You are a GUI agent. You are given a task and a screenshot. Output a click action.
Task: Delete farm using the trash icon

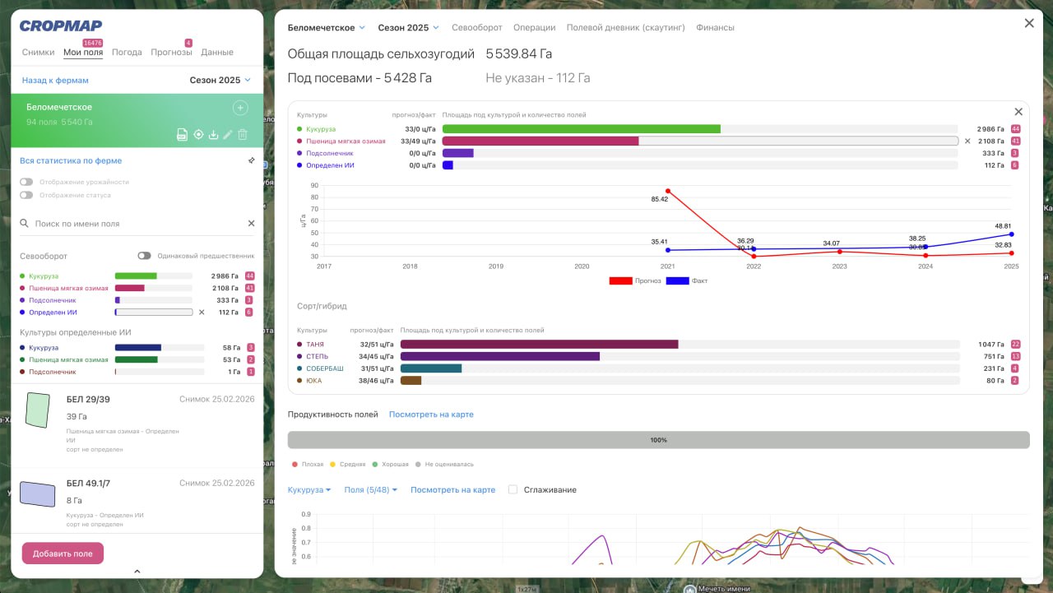click(243, 135)
